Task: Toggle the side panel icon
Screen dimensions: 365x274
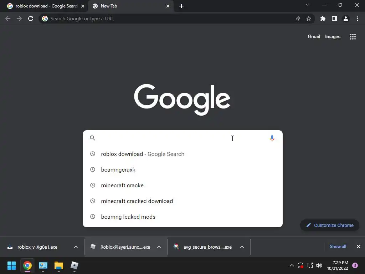Action: pos(334,19)
